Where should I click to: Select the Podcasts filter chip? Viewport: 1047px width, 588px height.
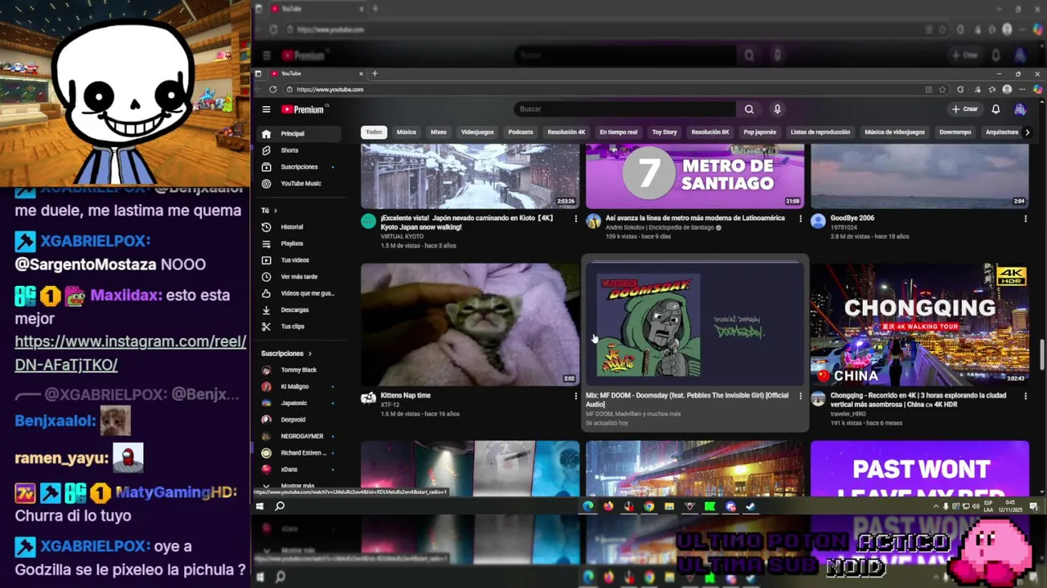click(520, 132)
